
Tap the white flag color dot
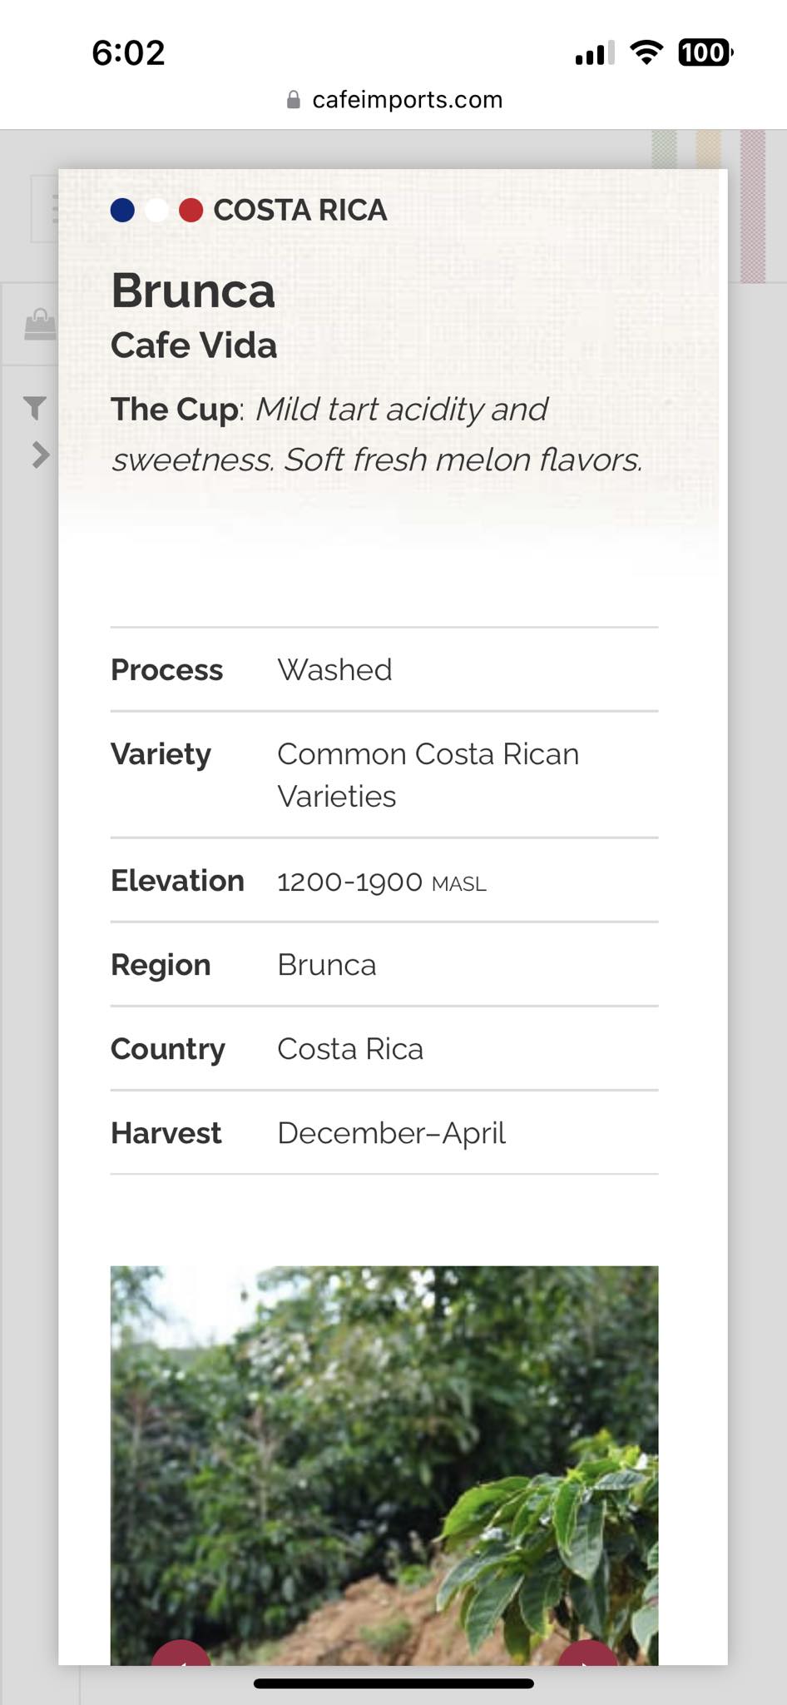(156, 211)
